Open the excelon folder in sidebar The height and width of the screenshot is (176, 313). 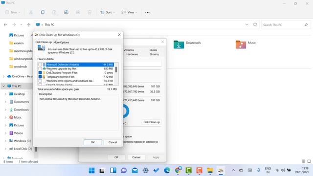(x=17, y=43)
